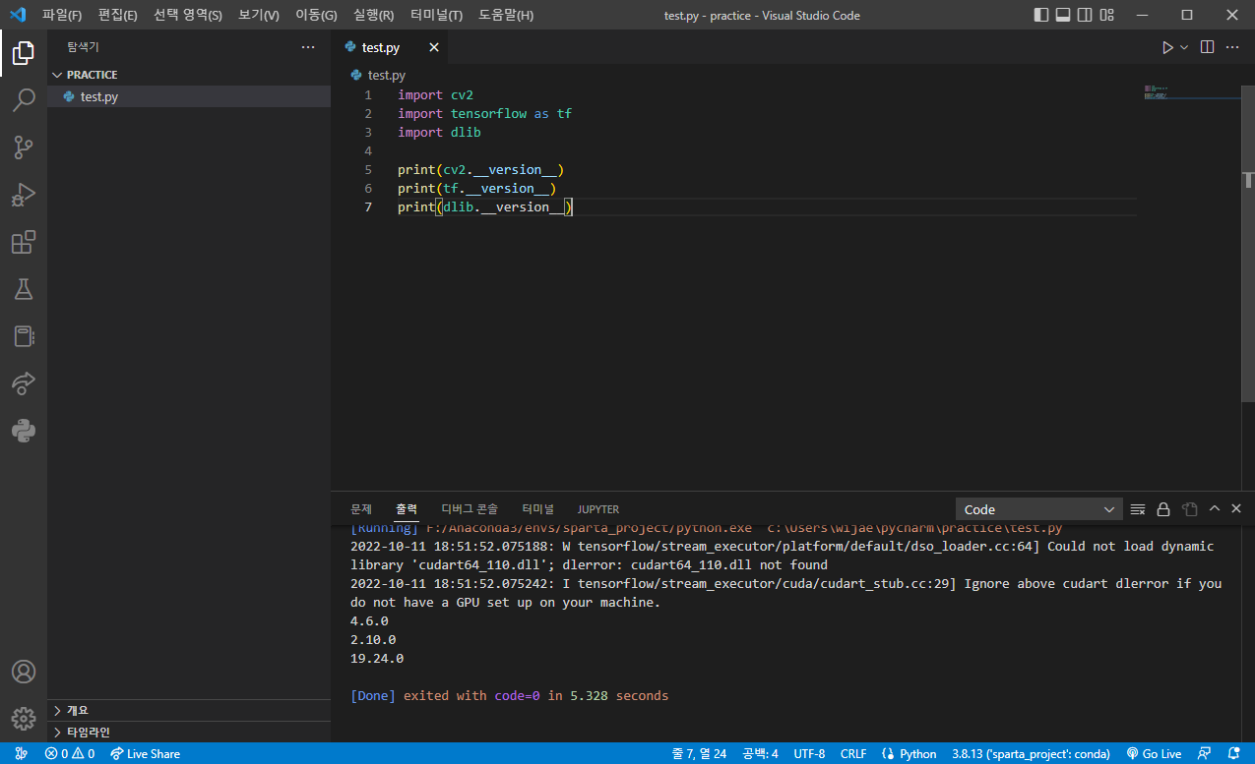1255x764 pixels.
Task: Collapse the PRACTICE folder section
Action: [x=189, y=75]
